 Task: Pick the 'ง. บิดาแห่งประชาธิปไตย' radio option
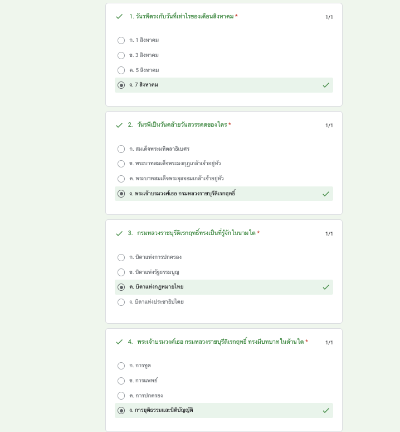coord(121,302)
